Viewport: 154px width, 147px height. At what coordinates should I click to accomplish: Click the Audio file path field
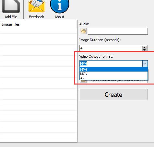(x=118, y=31)
